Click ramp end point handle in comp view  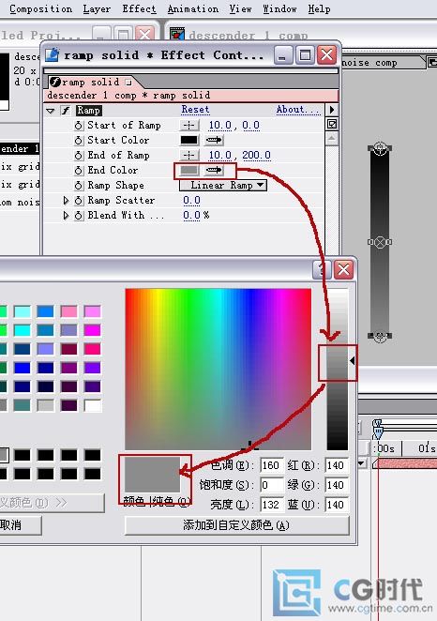click(x=380, y=336)
